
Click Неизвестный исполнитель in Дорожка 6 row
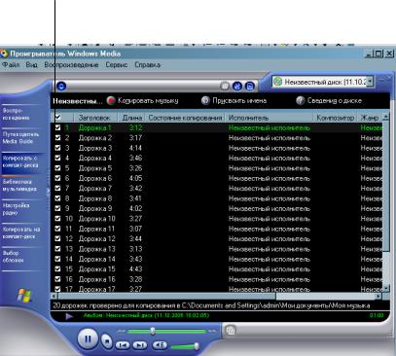[x=270, y=178]
